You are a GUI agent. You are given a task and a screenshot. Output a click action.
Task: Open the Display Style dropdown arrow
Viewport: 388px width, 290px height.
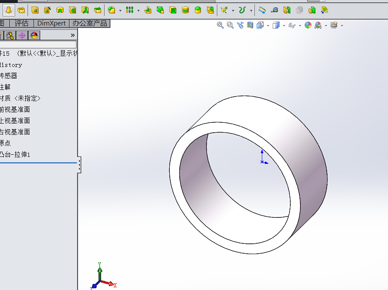[x=284, y=26]
